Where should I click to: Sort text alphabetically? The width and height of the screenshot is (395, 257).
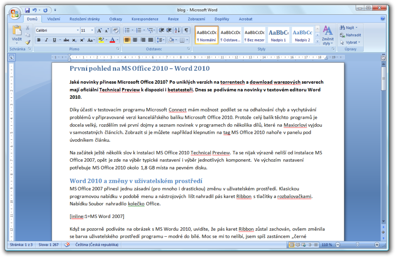pos(177,30)
